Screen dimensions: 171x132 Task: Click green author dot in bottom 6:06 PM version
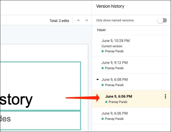tap(103, 119)
